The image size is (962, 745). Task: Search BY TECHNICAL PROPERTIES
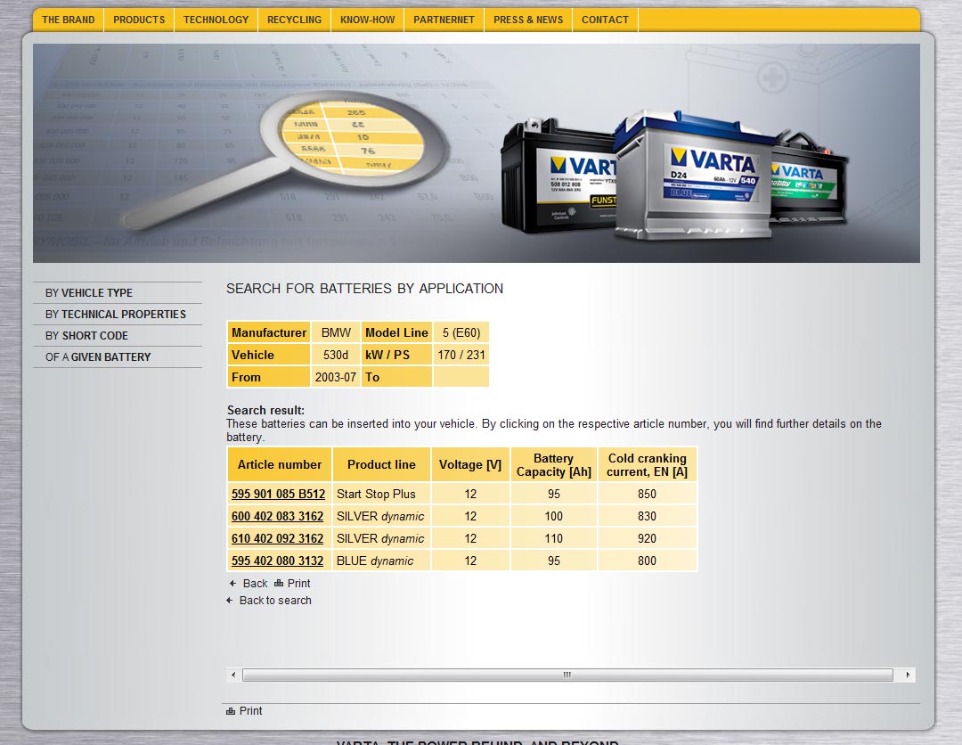118,315
